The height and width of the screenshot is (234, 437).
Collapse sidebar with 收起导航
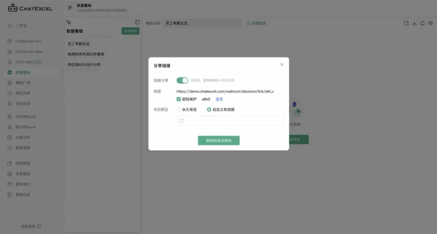[31, 226]
